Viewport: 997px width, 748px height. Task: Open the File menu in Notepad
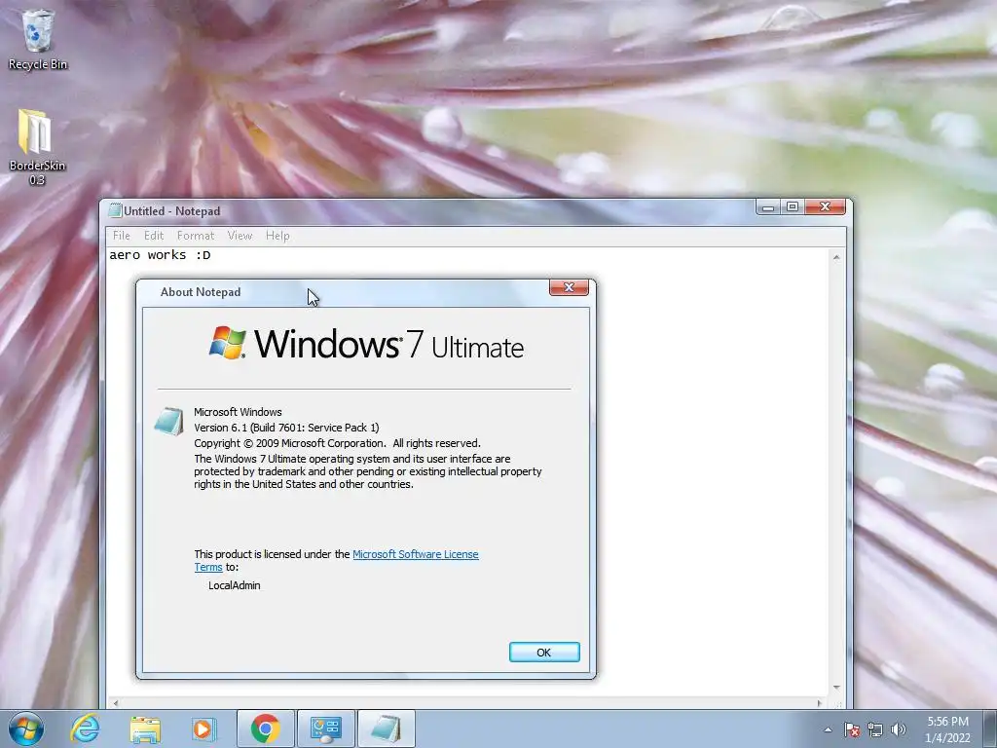point(121,236)
